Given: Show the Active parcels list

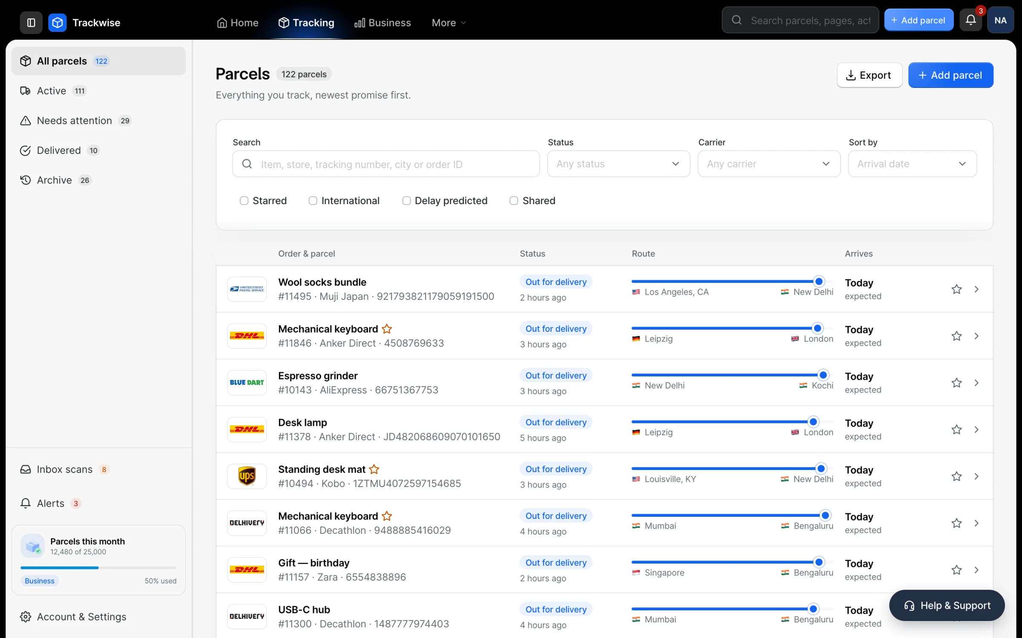Looking at the screenshot, I should click(x=98, y=91).
